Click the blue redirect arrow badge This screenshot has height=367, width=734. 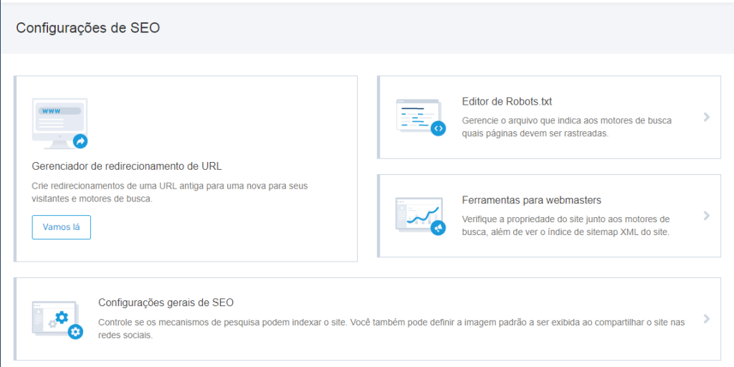point(80,141)
